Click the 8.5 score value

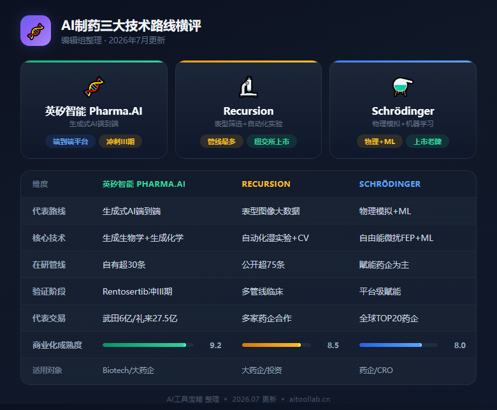[333, 345]
